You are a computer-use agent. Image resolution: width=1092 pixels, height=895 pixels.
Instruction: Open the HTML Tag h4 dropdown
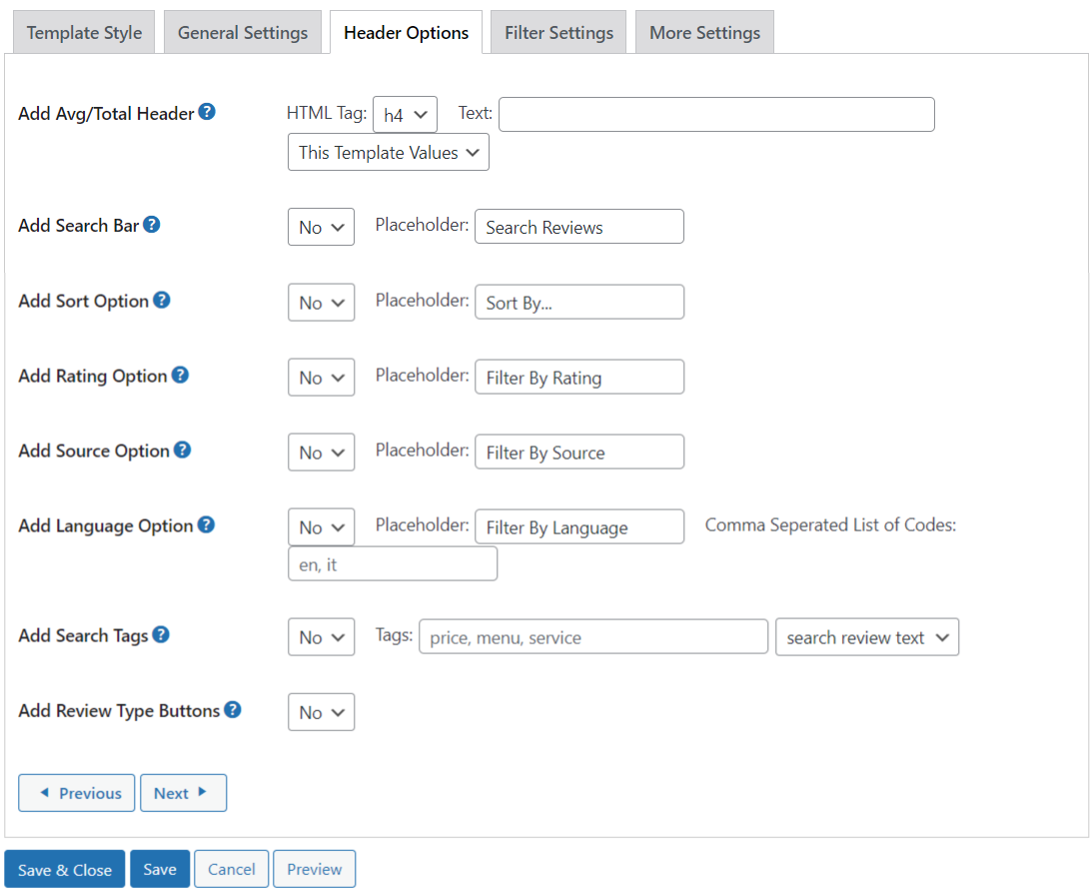(405, 115)
